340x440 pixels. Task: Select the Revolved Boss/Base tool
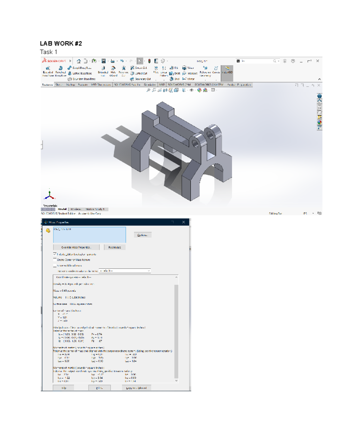[x=60, y=71]
